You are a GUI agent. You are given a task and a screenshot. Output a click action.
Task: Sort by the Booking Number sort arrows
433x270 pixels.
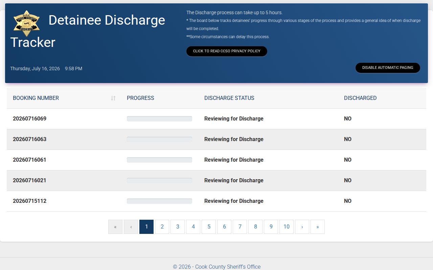click(x=113, y=98)
